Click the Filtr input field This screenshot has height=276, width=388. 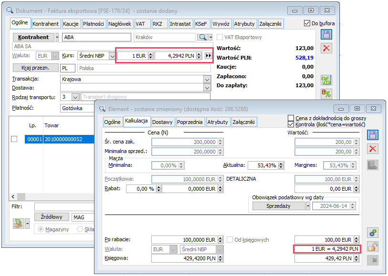[x=64, y=206]
